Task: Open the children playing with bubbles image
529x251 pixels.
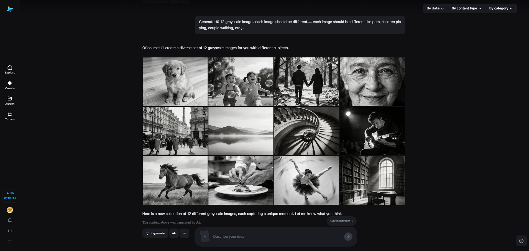Action: 241,82
